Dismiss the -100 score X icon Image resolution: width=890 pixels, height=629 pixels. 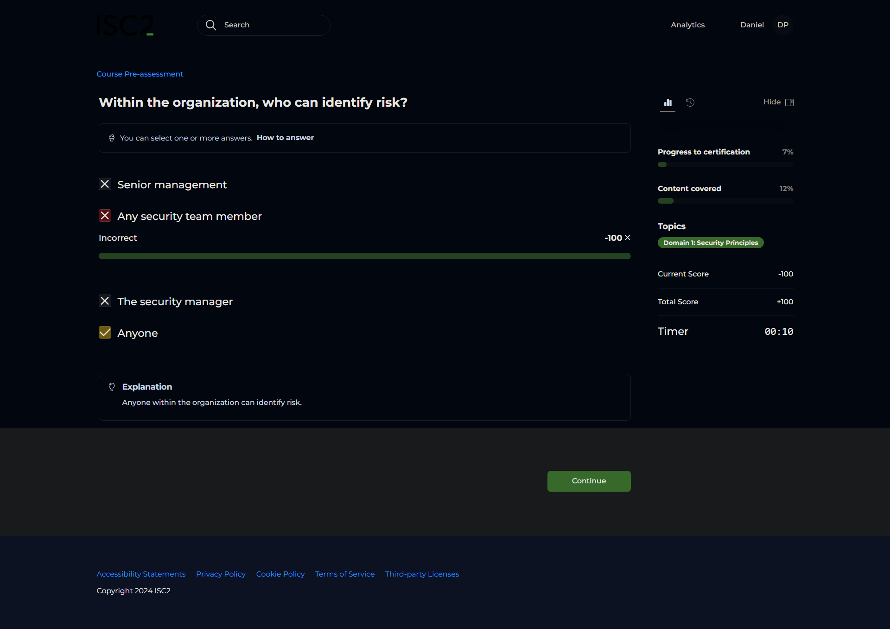click(628, 237)
